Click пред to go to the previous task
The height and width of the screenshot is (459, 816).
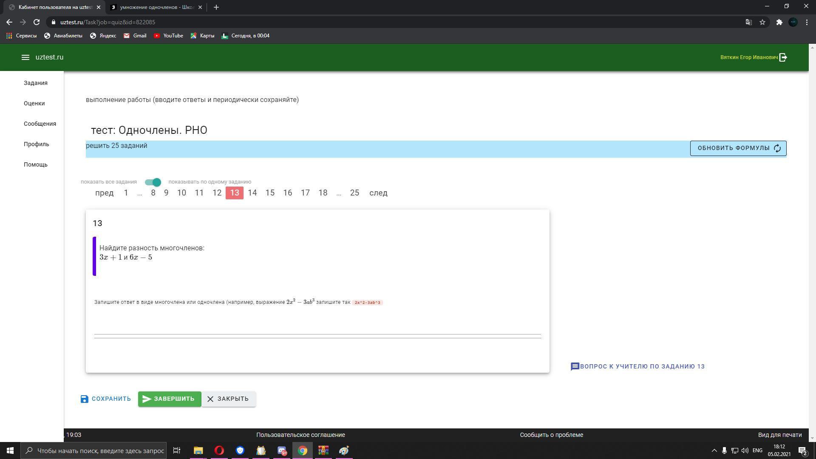[104, 193]
